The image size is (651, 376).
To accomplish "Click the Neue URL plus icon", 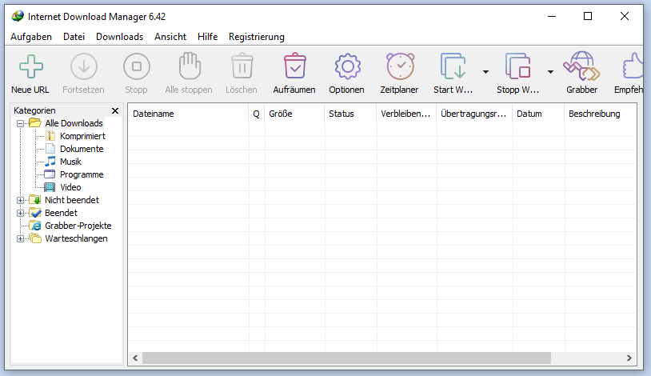I will [x=30, y=66].
